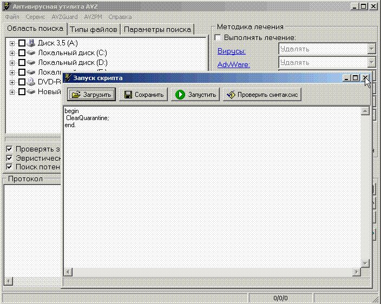Click the folder icon on the Загрузить button
381x304 pixels.
pos(76,95)
